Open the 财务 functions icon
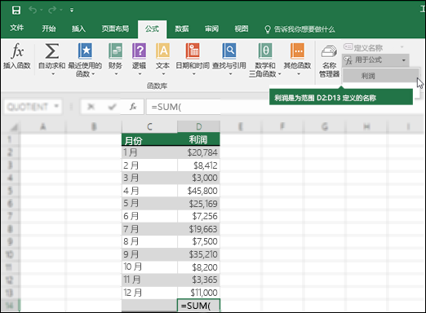426x313 pixels. tap(115, 51)
